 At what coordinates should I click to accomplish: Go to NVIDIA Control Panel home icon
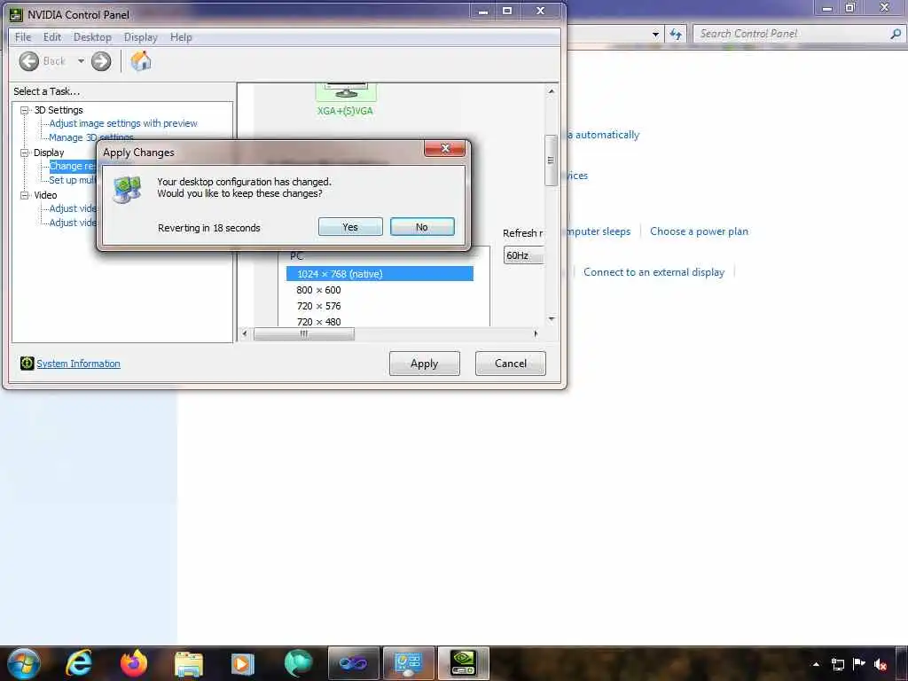click(141, 61)
